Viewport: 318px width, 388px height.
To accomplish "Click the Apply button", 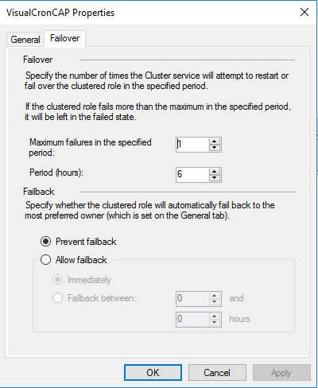I will [x=281, y=372].
